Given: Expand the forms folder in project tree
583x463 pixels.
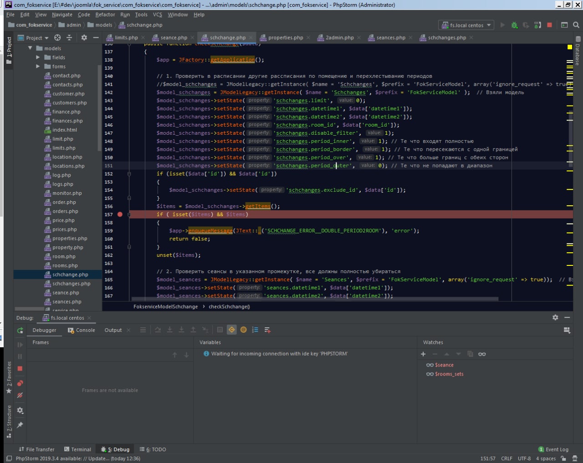Looking at the screenshot, I should coord(38,66).
